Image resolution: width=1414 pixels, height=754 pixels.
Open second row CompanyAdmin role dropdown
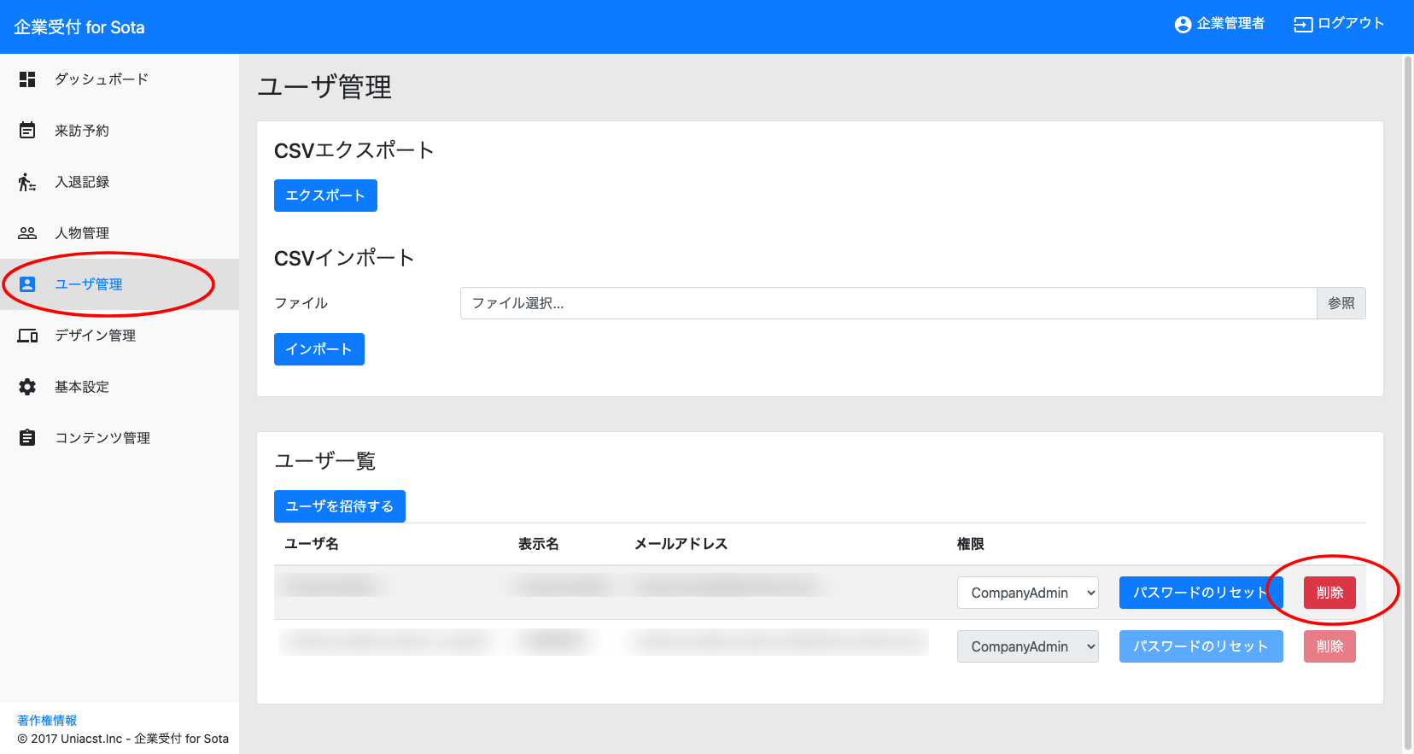click(x=1028, y=646)
